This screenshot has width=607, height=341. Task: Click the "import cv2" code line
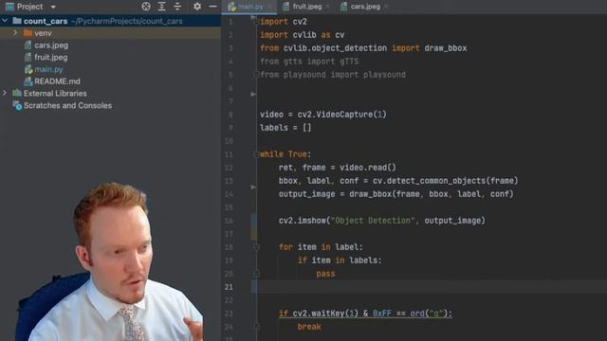tap(284, 22)
